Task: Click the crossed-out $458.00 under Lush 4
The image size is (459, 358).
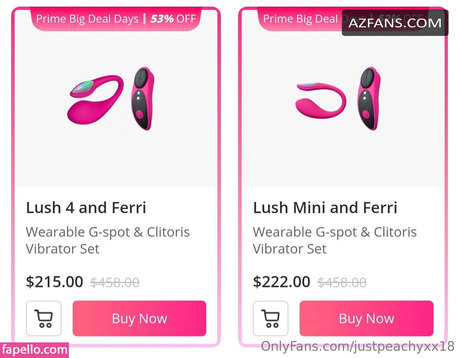Action: 115,283
